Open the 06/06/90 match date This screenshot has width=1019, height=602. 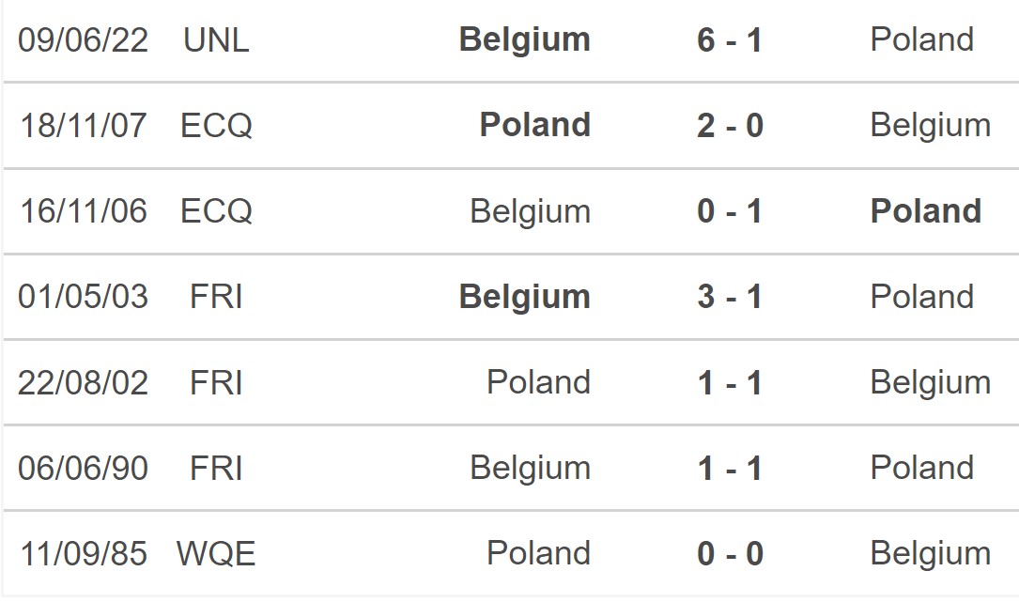coord(84,469)
